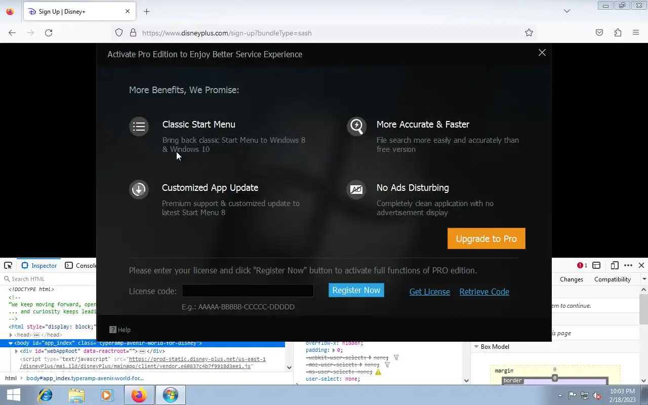The width and height of the screenshot is (648, 405).
Task: Click the ellipsis badge in the head element
Action: click(36, 335)
